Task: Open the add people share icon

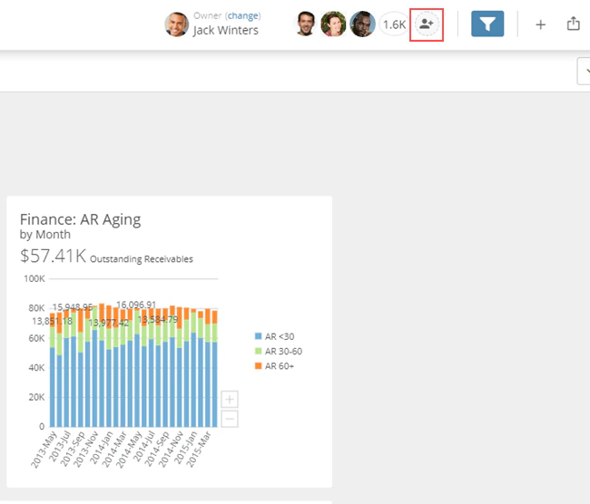Action: (x=427, y=24)
